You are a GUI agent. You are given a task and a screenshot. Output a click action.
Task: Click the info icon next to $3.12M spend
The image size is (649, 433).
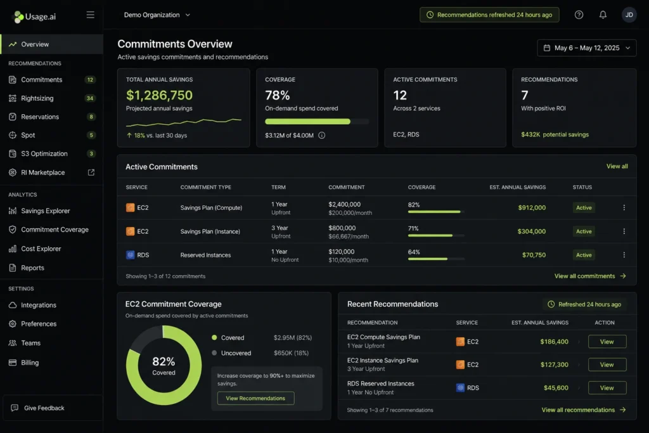(321, 134)
